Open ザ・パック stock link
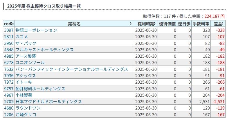This screenshot has height=118, width=227. click(26, 43)
